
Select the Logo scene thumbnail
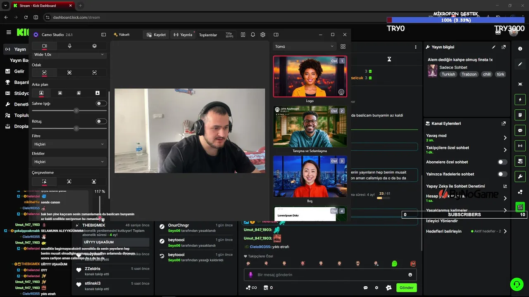click(x=310, y=76)
